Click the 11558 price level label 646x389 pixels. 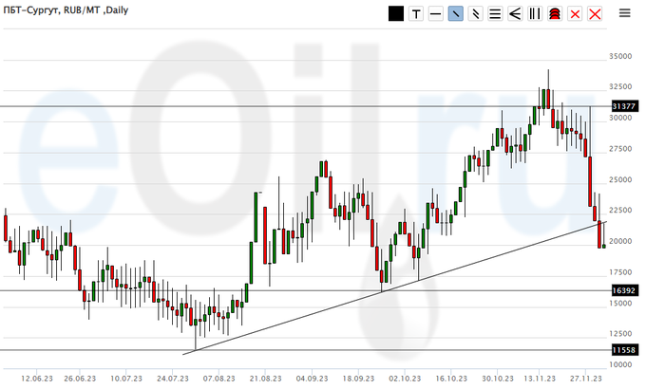[x=623, y=350]
